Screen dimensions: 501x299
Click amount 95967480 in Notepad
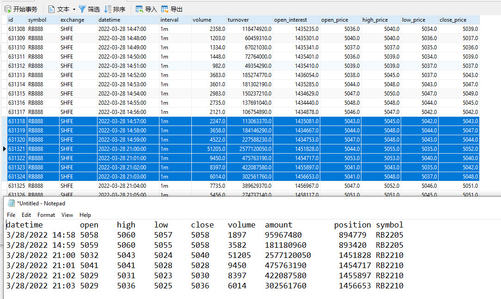[283, 235]
